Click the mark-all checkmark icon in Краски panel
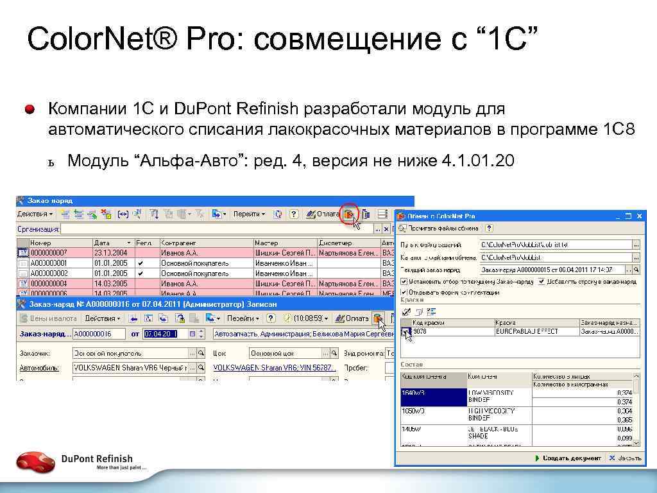 pos(405,312)
